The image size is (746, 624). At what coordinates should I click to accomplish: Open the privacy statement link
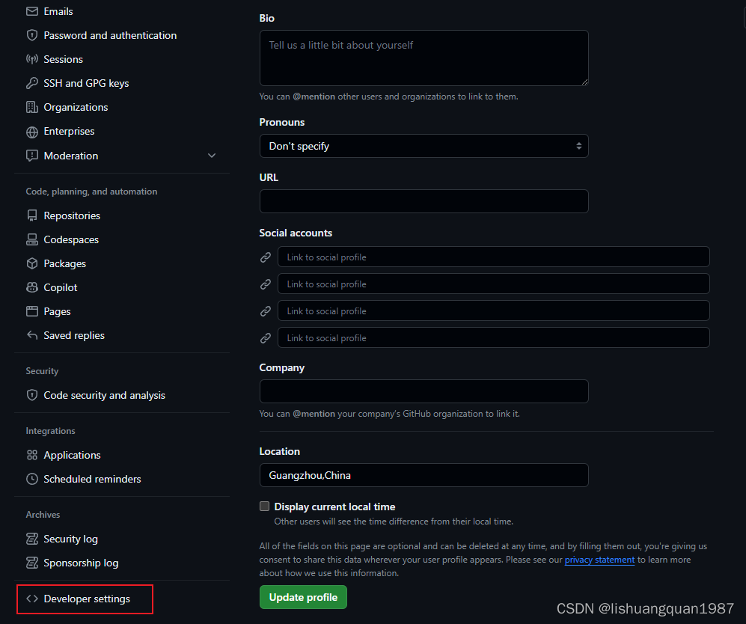click(x=599, y=560)
